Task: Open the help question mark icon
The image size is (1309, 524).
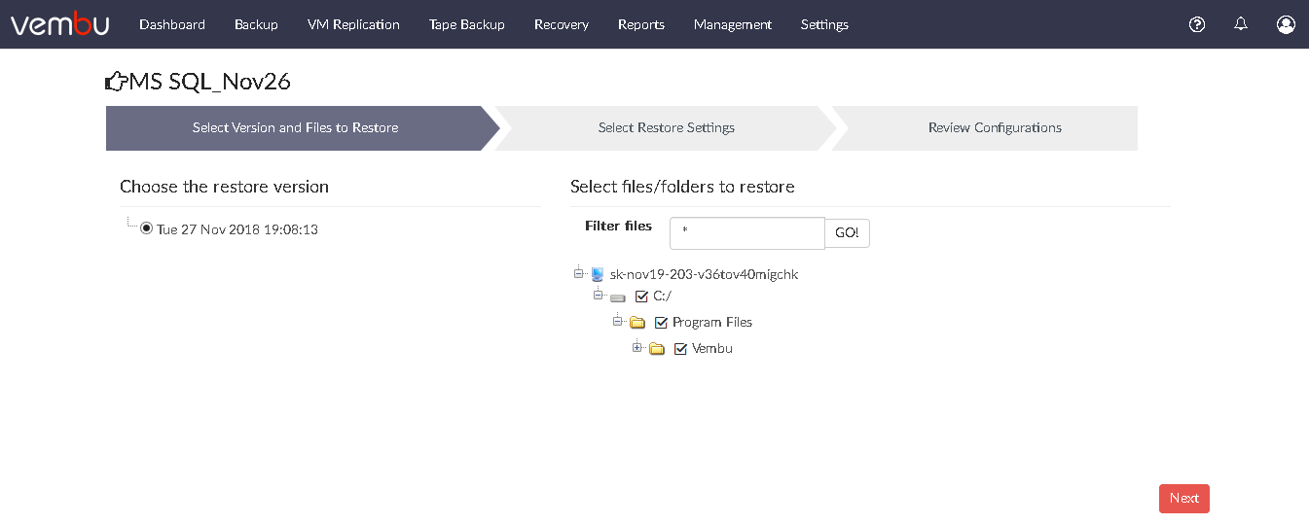Action: coord(1197,24)
